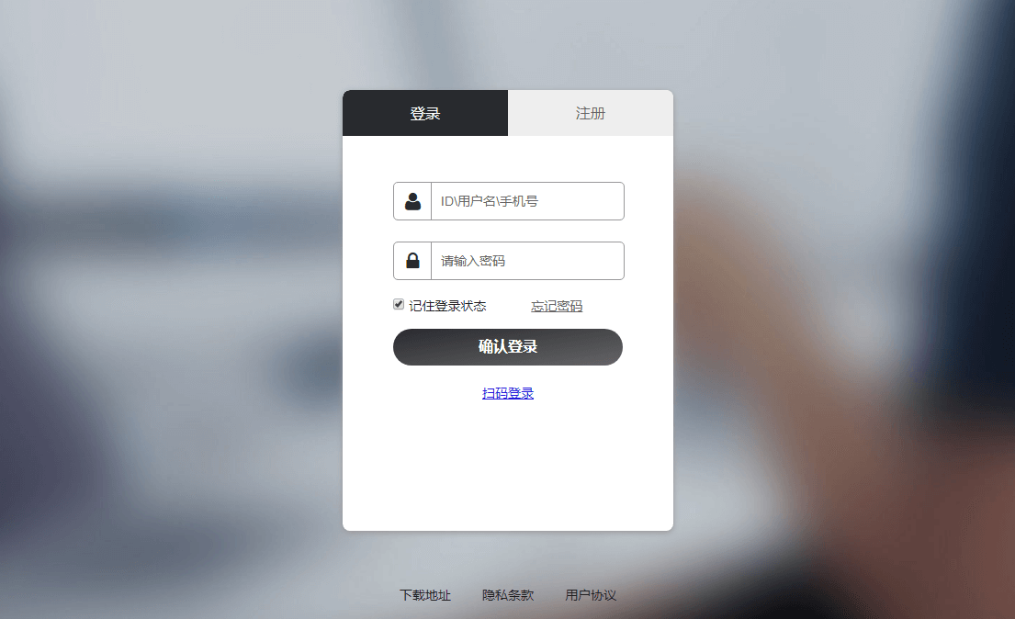Viewport: 1015px width, 619px height.
Task: Switch to the 注册 tab
Action: pos(591,113)
